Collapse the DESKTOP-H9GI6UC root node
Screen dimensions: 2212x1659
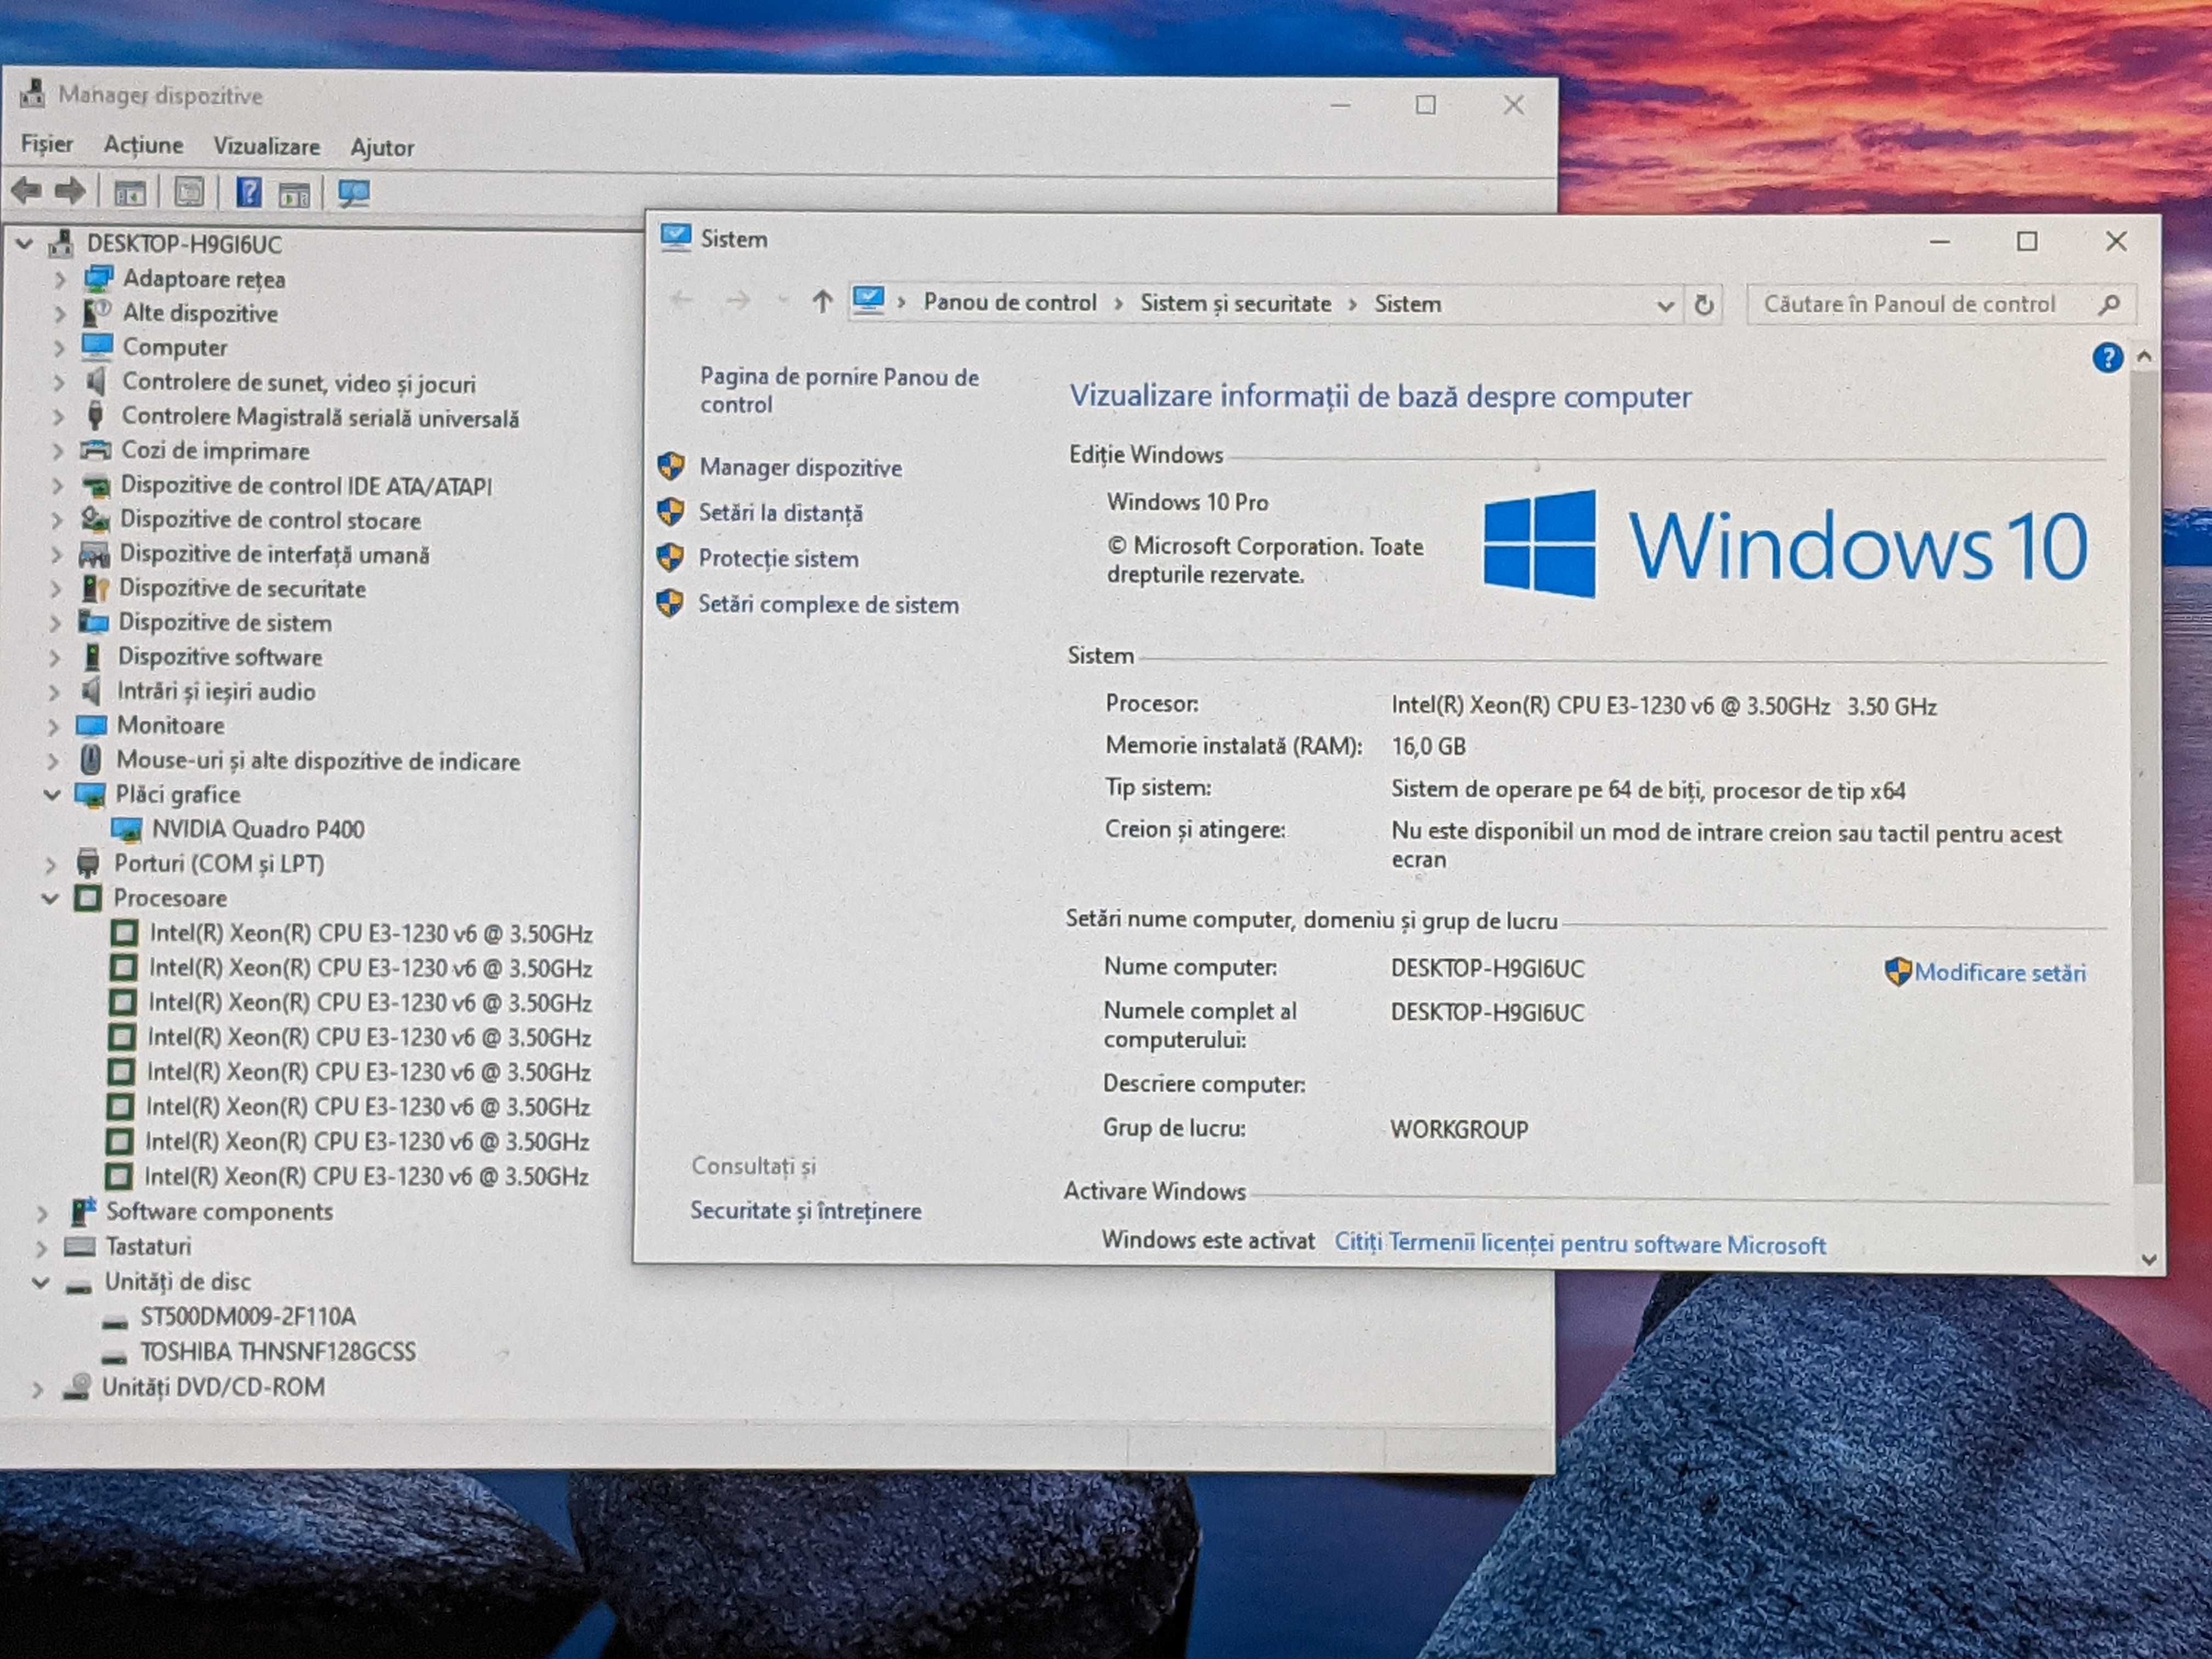click(x=25, y=243)
